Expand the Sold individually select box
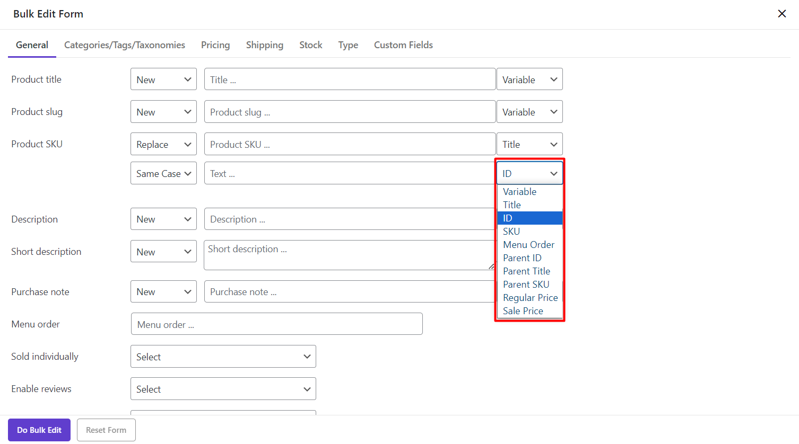 point(223,357)
